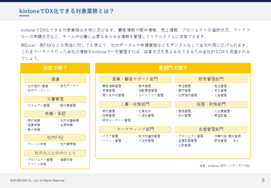Click the '研修コンテンツ管理' item
The width and height of the screenshot is (271, 188).
click(116, 120)
